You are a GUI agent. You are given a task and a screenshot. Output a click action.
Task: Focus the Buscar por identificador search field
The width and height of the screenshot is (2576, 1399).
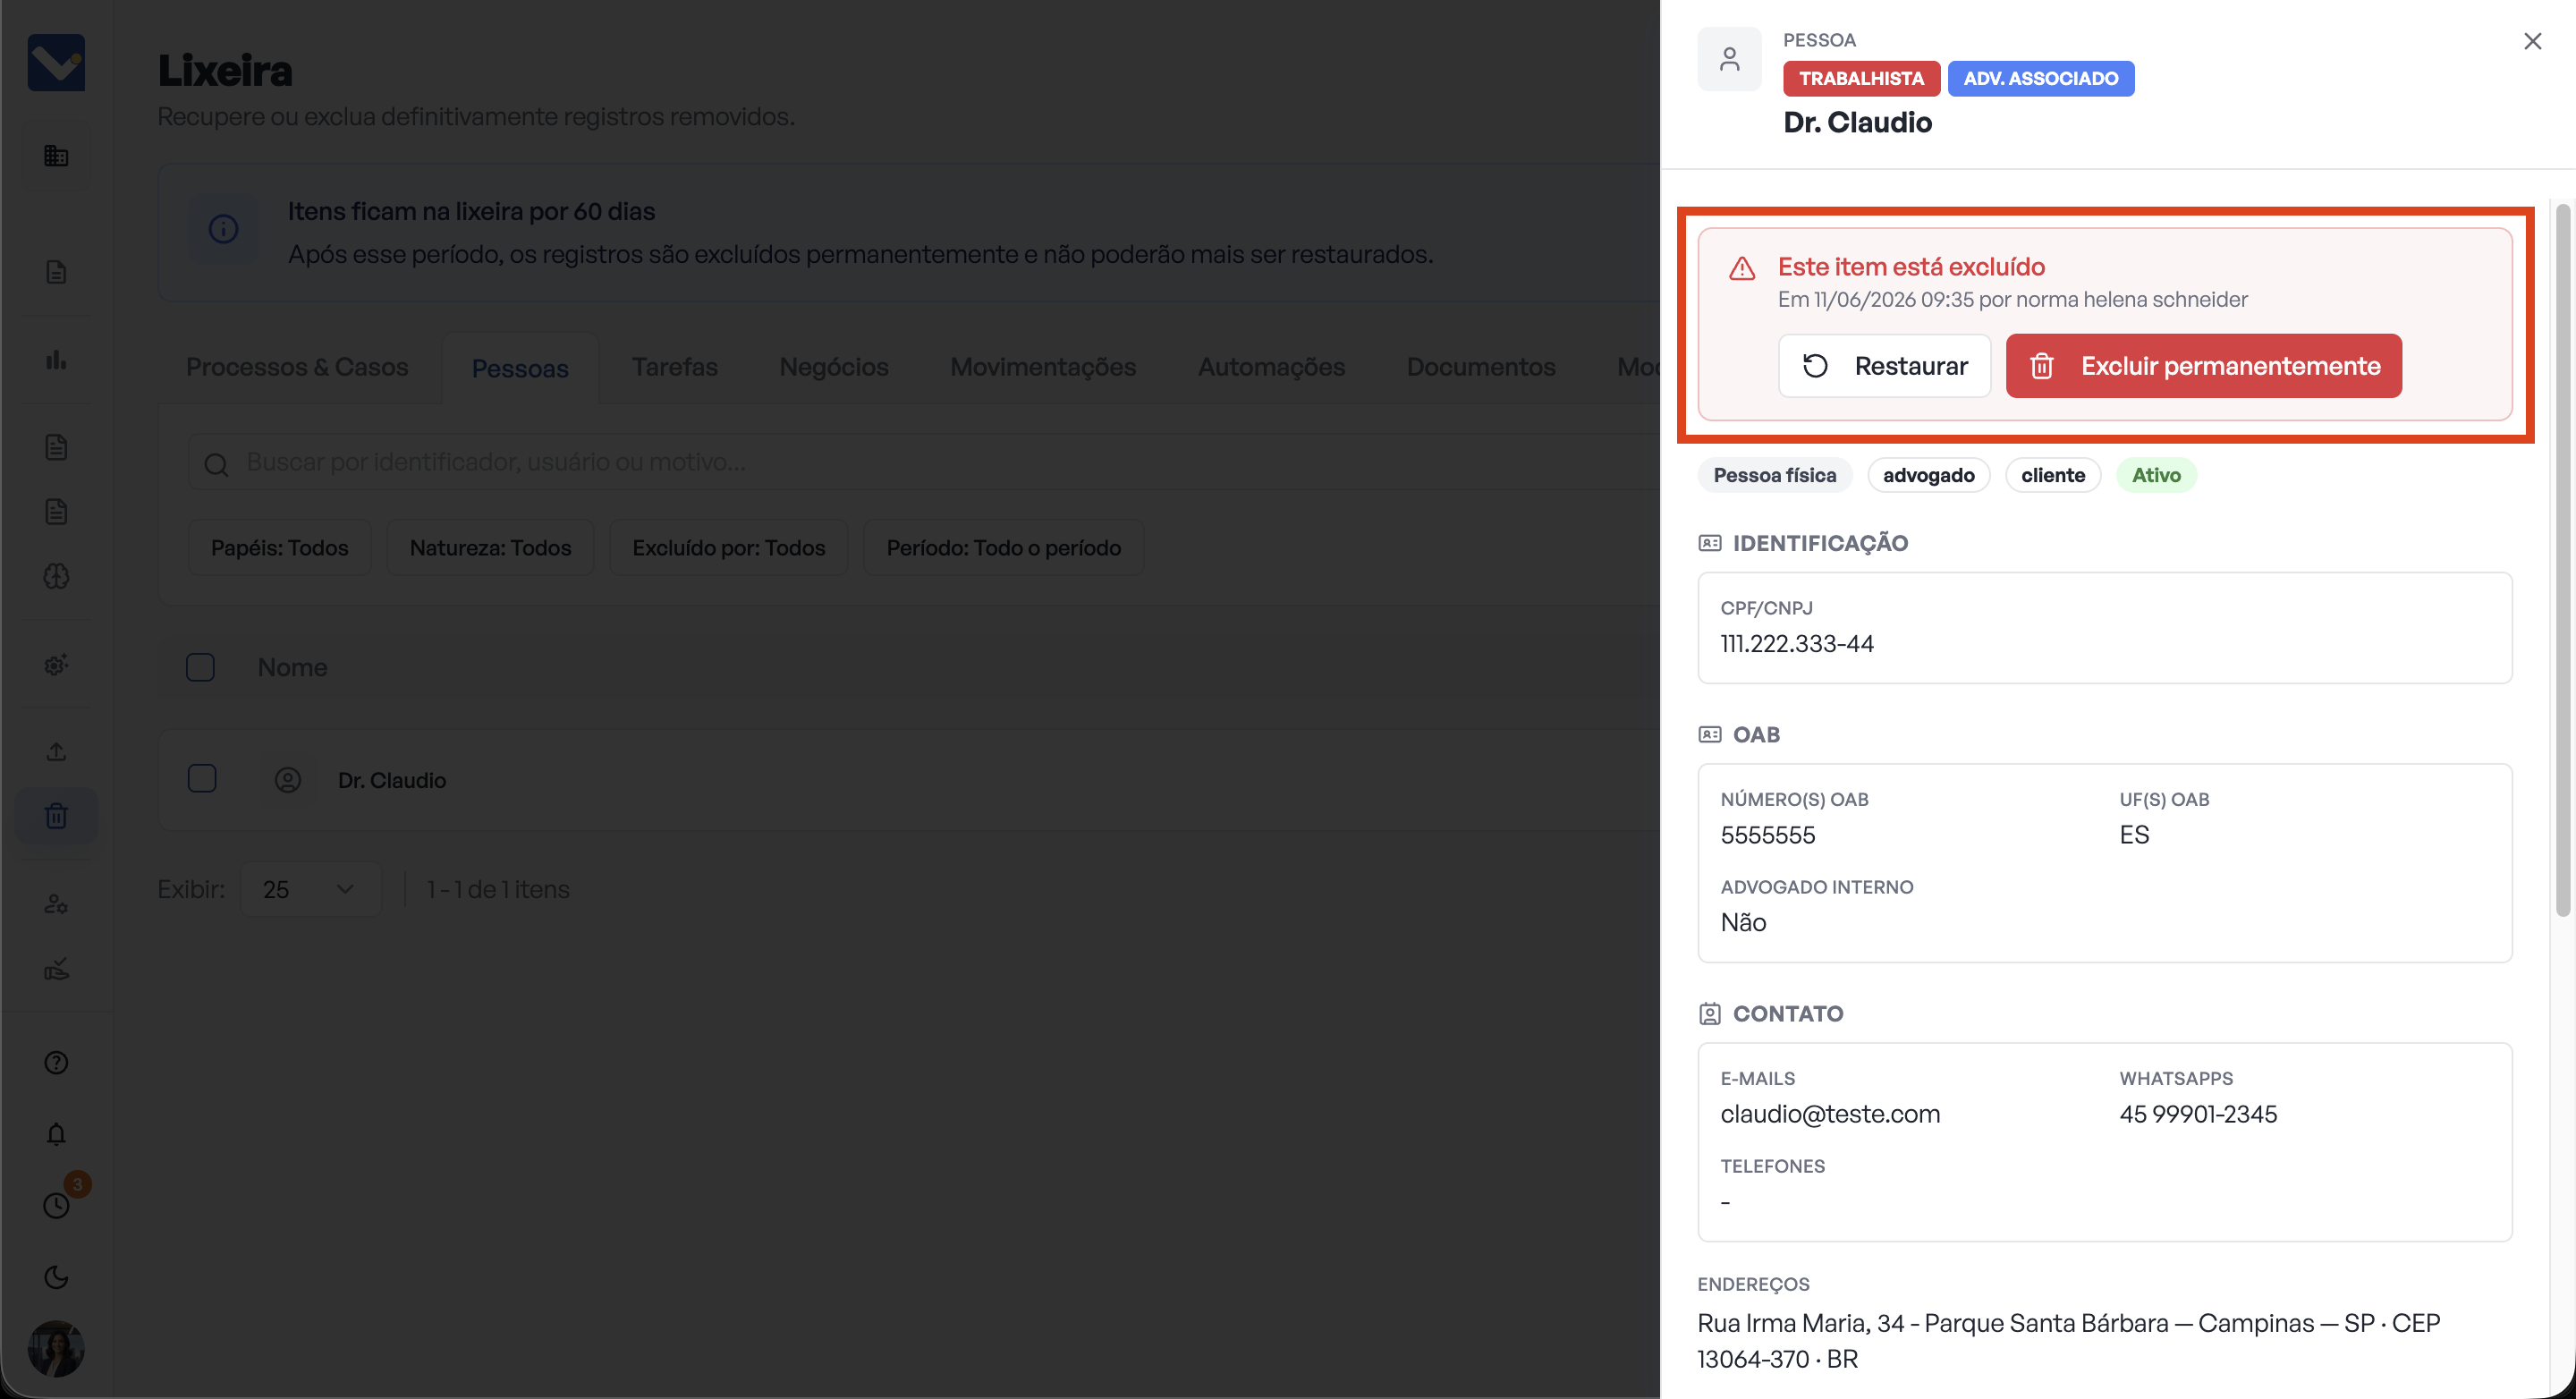pos(925,462)
